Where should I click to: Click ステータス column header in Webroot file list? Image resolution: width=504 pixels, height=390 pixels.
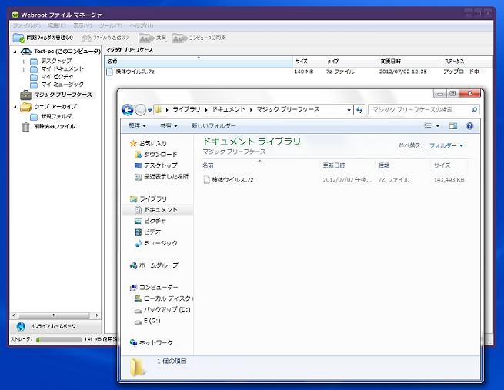click(x=467, y=62)
